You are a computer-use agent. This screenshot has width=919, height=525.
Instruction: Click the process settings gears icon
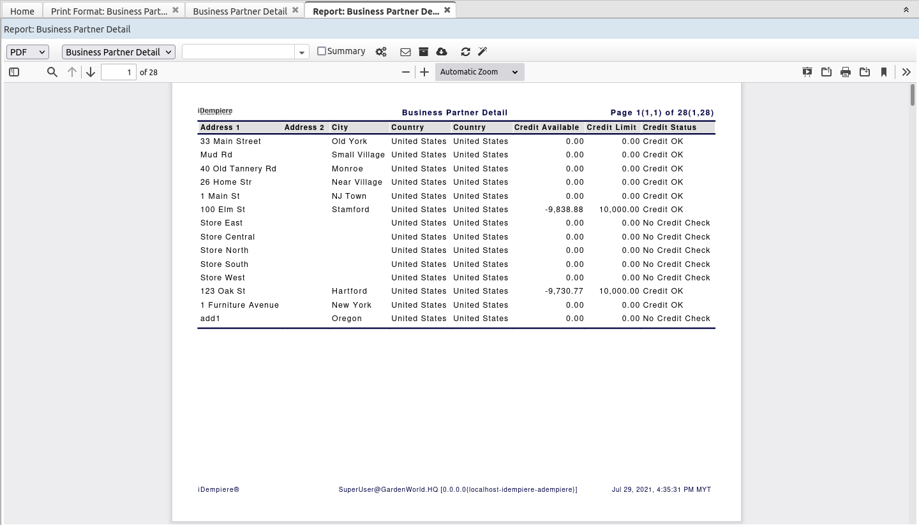(x=381, y=52)
